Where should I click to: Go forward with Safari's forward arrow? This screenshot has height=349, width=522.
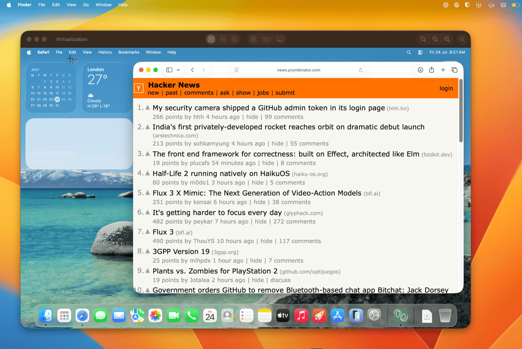click(204, 70)
